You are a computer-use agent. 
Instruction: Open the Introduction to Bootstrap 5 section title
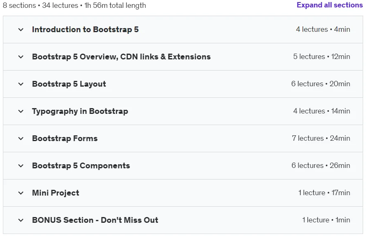tap(85, 29)
